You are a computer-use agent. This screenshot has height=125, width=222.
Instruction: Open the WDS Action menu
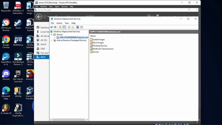pyautogui.click(x=59, y=23)
